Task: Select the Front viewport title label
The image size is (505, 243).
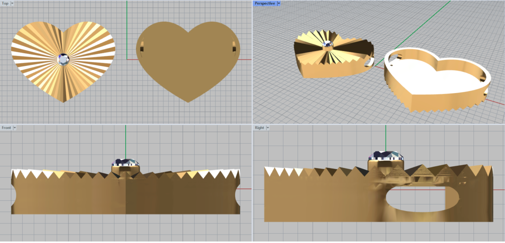Action: click(x=6, y=127)
